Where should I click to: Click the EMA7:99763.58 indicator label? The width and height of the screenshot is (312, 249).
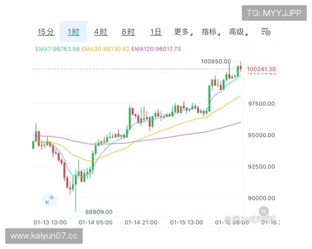coord(58,49)
